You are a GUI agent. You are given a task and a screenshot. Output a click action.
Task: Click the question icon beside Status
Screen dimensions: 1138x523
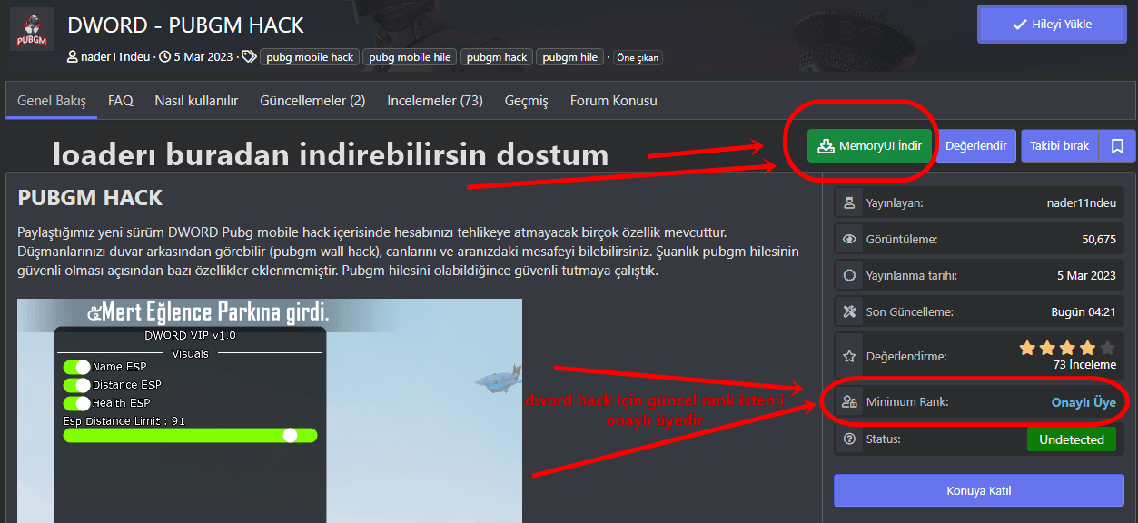click(x=849, y=439)
